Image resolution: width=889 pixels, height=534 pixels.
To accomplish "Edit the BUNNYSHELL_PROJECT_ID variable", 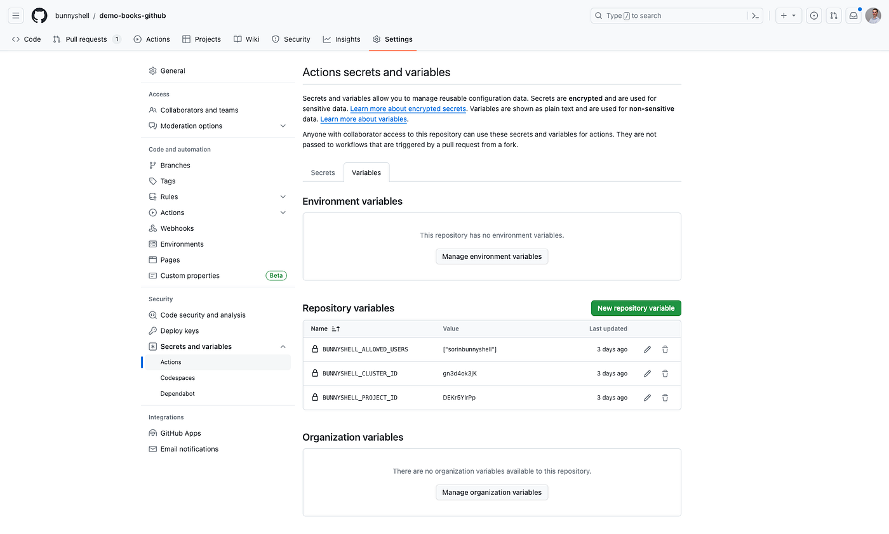I will point(647,398).
